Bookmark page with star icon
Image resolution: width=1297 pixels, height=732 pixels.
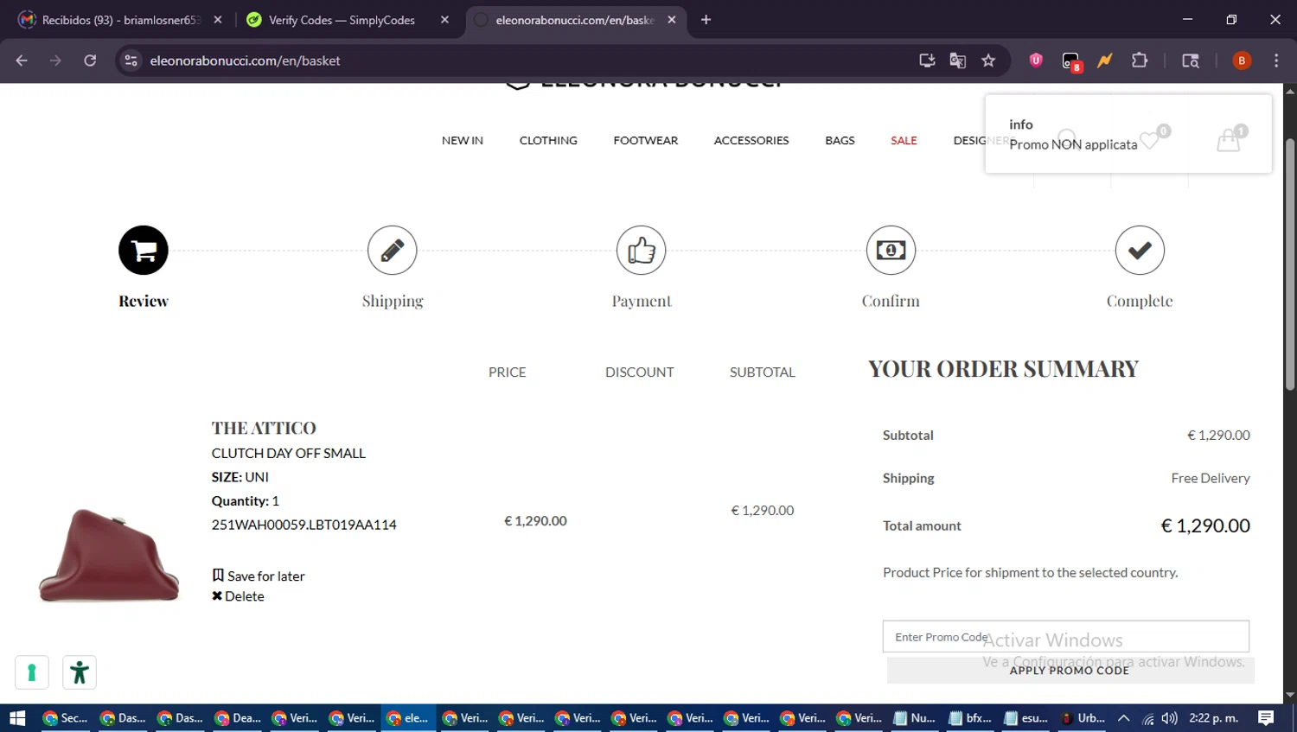988,60
